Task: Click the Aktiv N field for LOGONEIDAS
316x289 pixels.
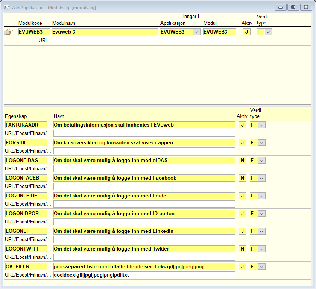Action: pos(243,161)
